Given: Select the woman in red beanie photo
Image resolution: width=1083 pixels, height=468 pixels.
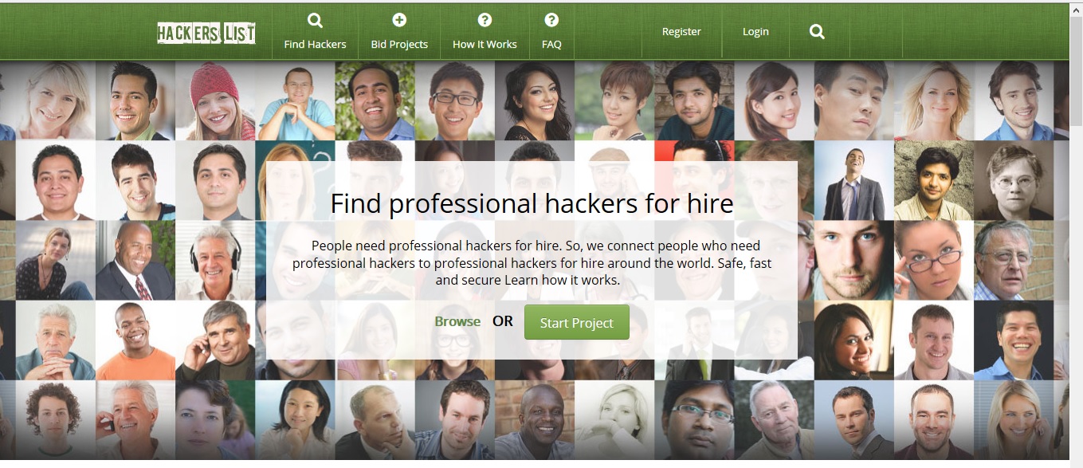Looking at the screenshot, I should click(x=215, y=100).
